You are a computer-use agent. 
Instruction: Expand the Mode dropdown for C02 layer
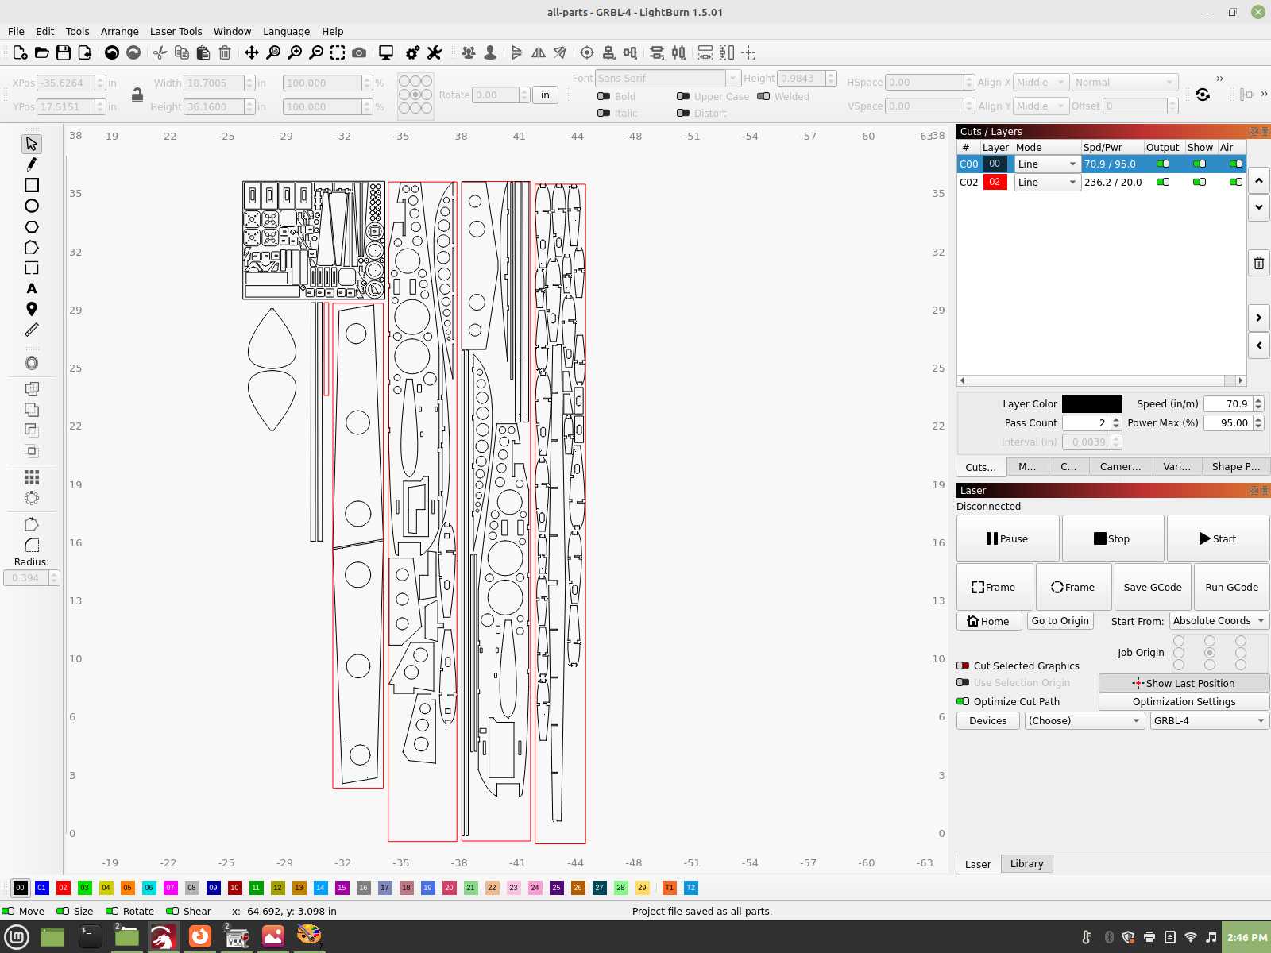pyautogui.click(x=1047, y=182)
